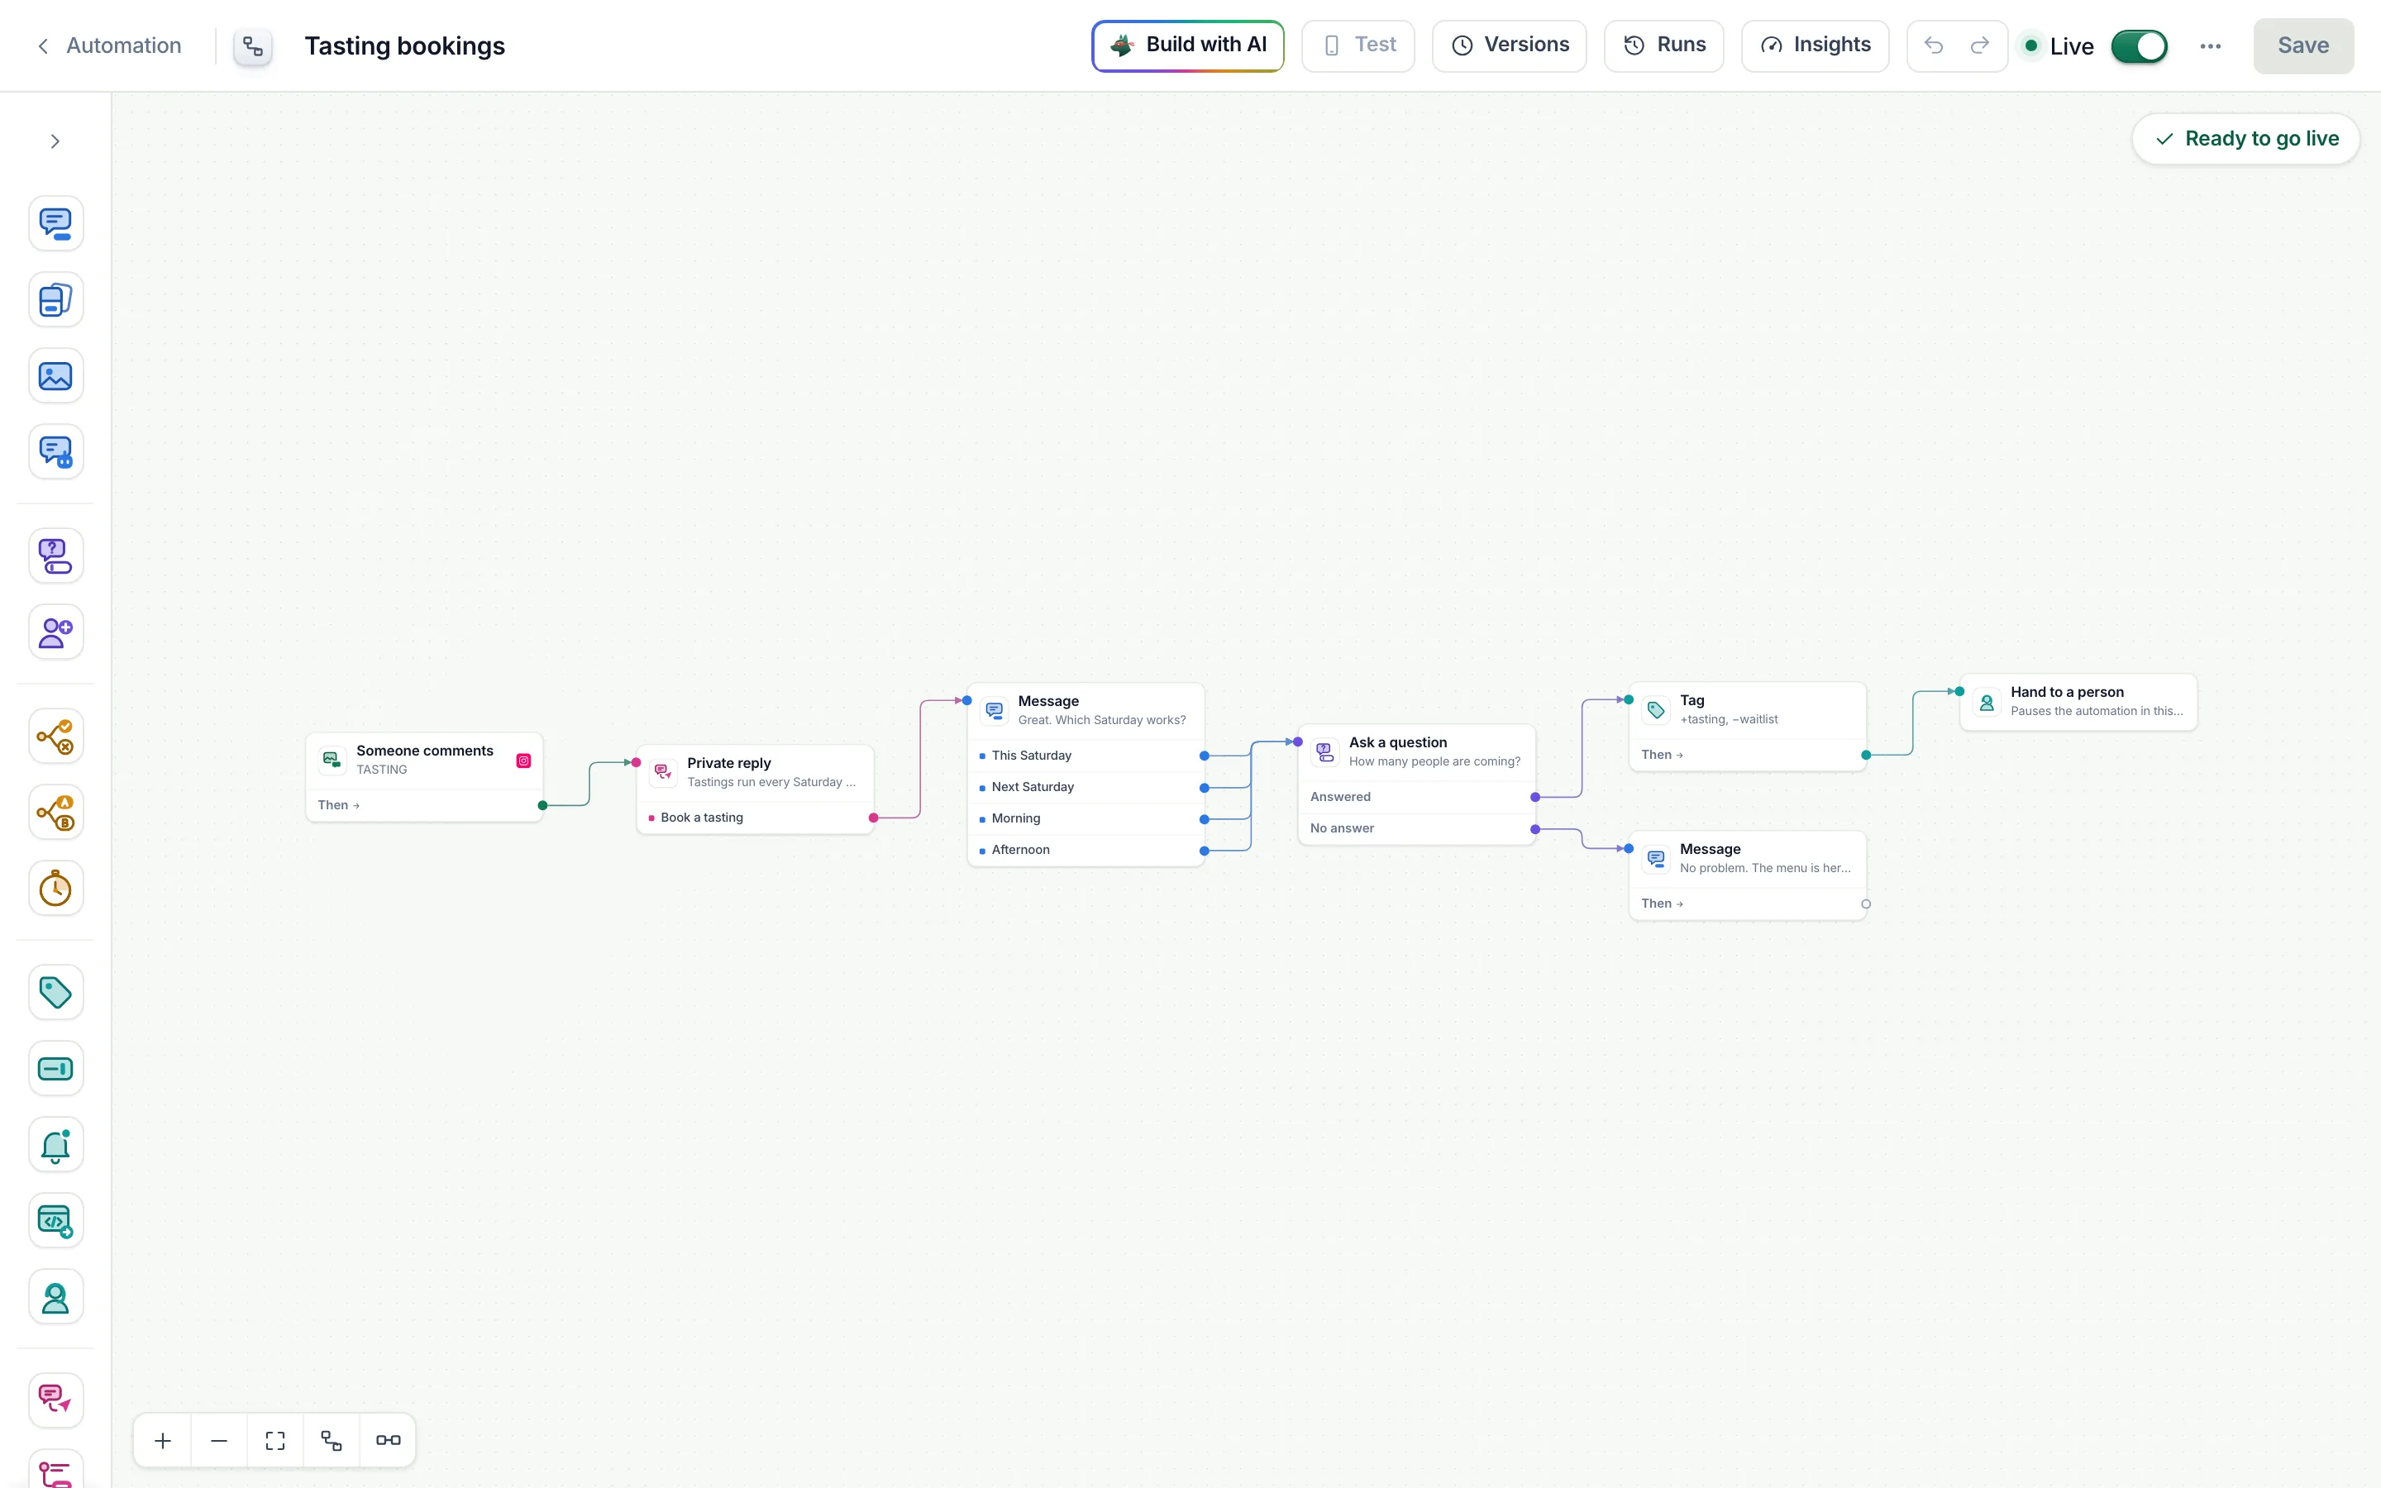This screenshot has width=2381, height=1488.
Task: Open the Insights view
Action: coord(1815,45)
